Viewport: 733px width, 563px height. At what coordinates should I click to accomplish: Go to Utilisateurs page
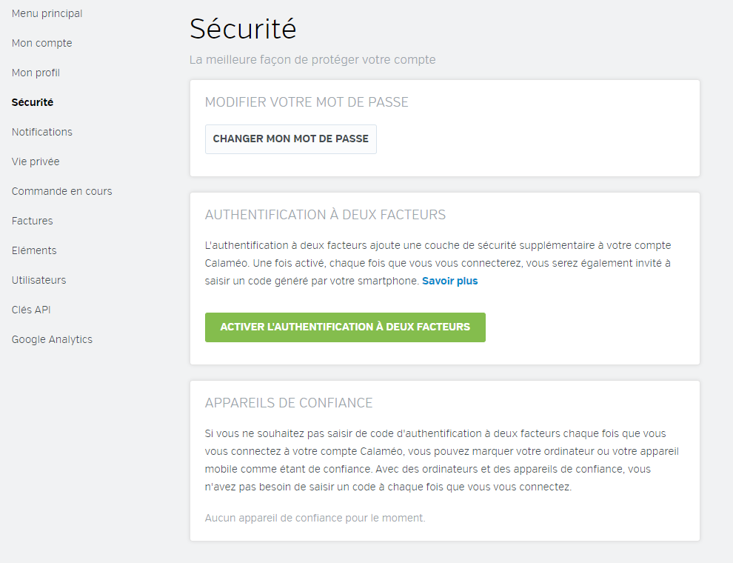(39, 280)
